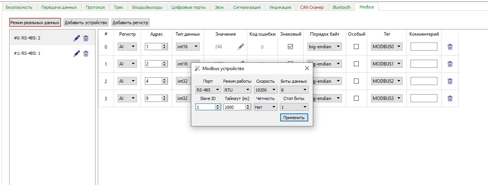The width and height of the screenshot is (488, 185).
Task: Switch to the CAN Сканер tab
Action: click(312, 7)
